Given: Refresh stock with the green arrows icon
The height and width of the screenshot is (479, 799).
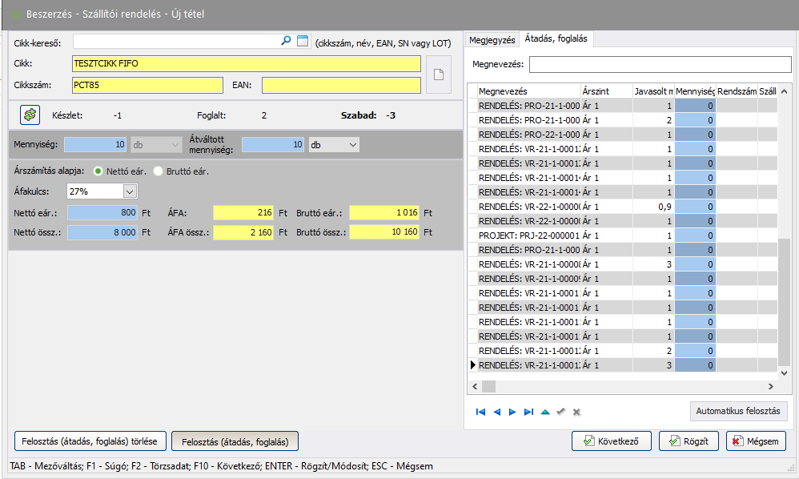Looking at the screenshot, I should click(30, 115).
